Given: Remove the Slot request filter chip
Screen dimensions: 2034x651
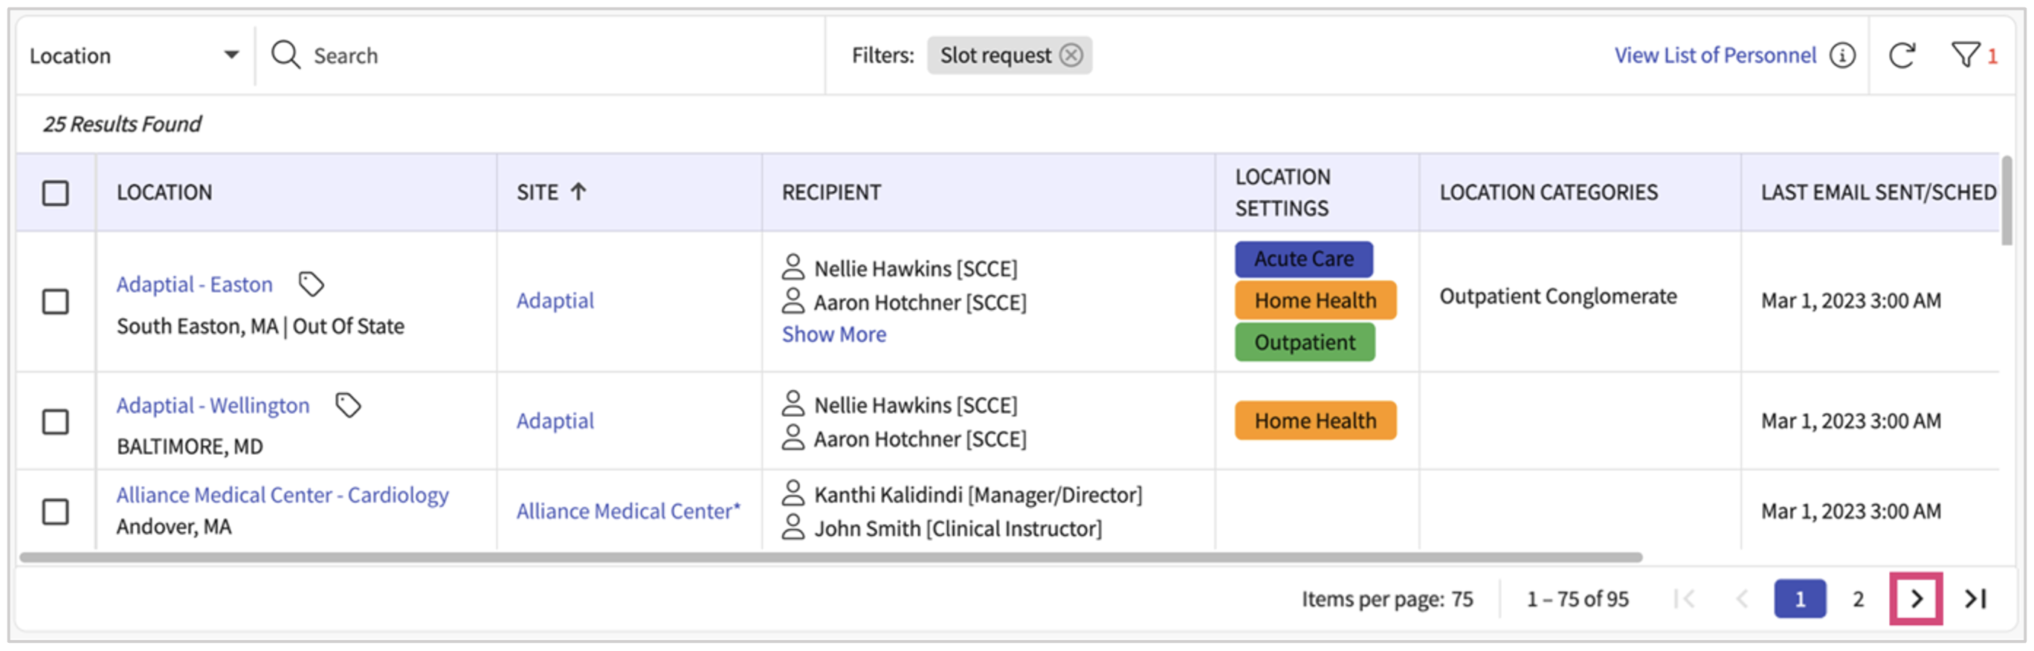Looking at the screenshot, I should click(x=1071, y=55).
